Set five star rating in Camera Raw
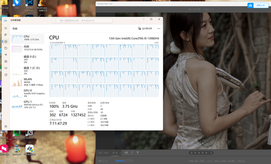 tap(206, 153)
